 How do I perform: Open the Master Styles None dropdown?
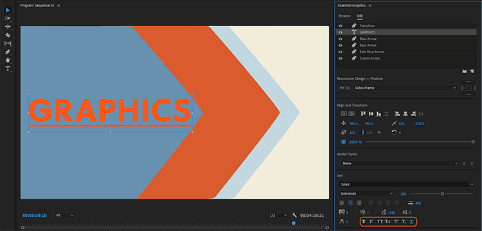tap(400, 164)
